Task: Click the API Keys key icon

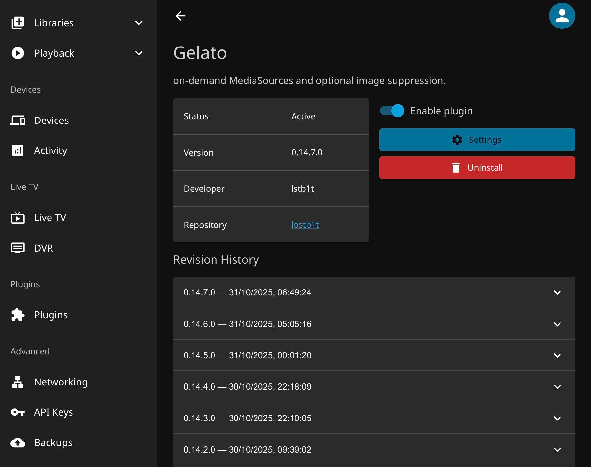Action: point(18,412)
